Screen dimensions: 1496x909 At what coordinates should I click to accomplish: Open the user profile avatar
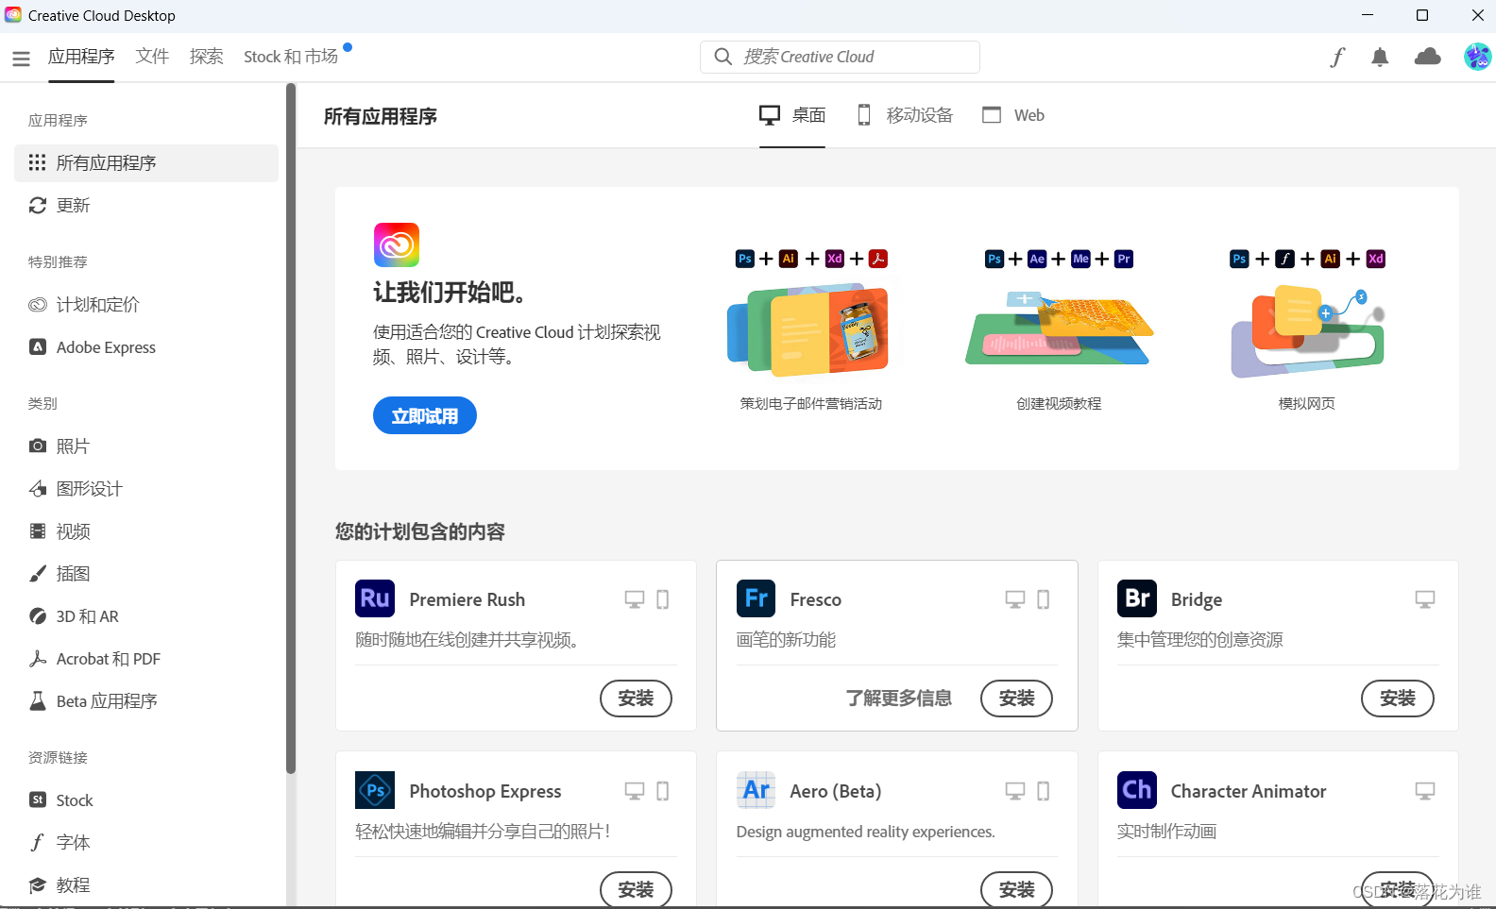1477,57
